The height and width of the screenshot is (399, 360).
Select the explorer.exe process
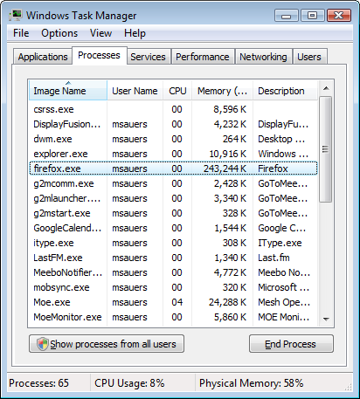(173, 154)
